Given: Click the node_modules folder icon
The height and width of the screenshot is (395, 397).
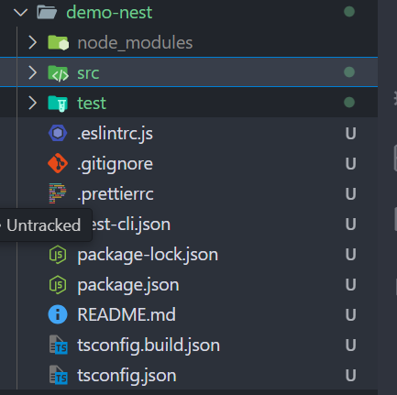Looking at the screenshot, I should (58, 42).
